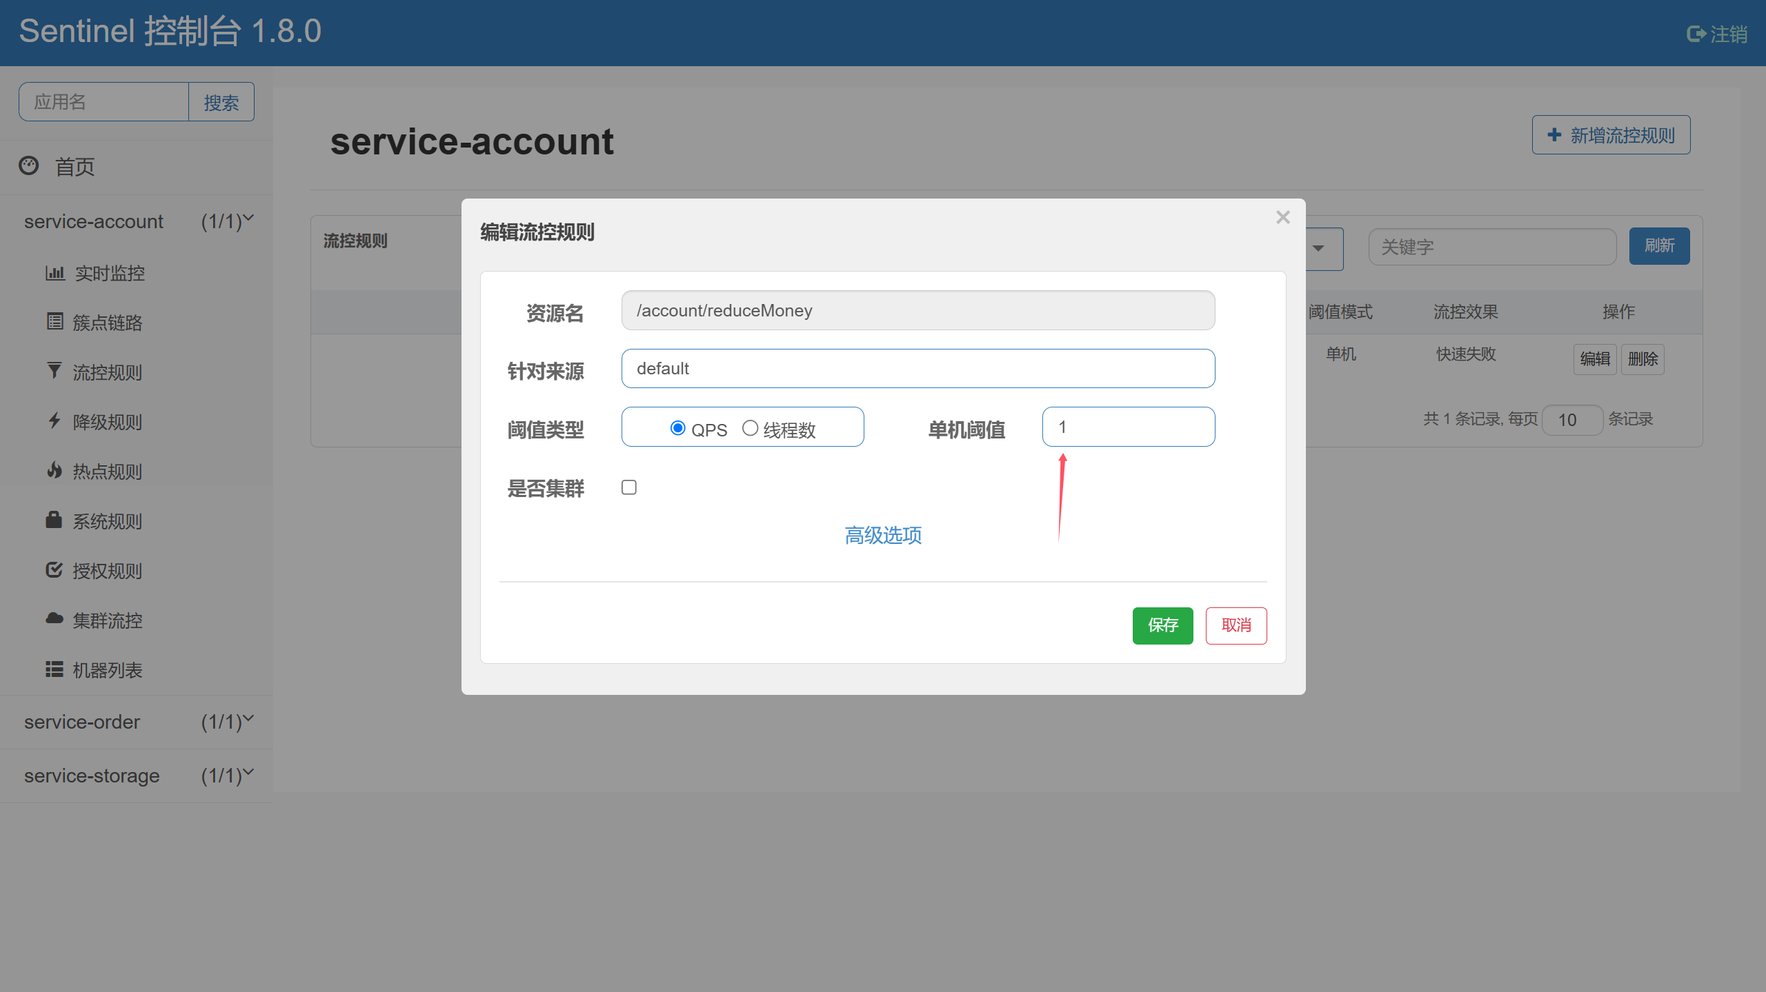Click the cloud icon for 集群流控
This screenshot has width=1766, height=992.
pyautogui.click(x=54, y=618)
